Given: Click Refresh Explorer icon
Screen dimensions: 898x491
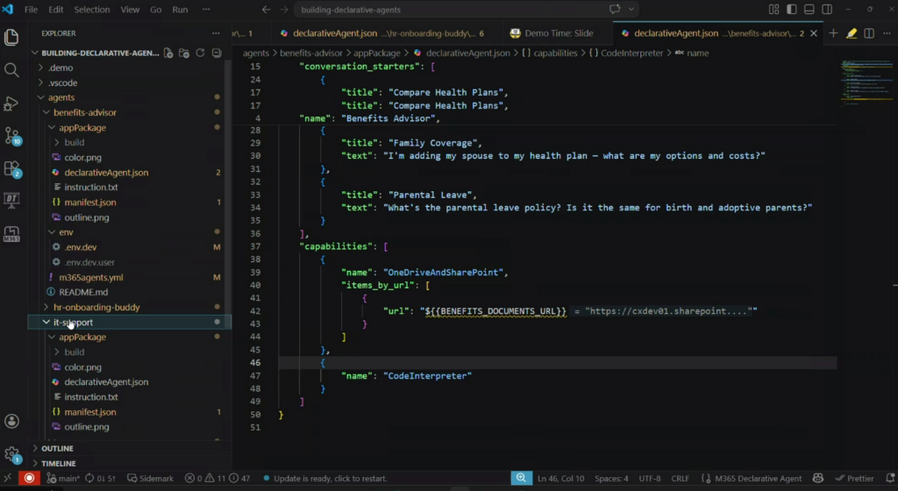Looking at the screenshot, I should pyautogui.click(x=200, y=53).
